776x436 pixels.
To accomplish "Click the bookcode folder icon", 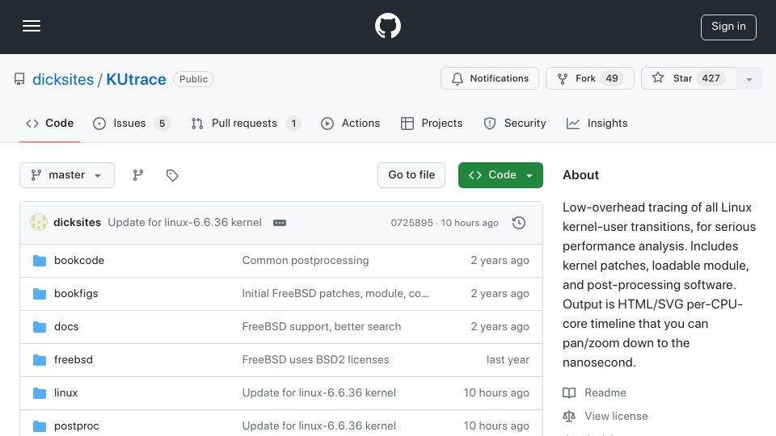I will (x=40, y=261).
